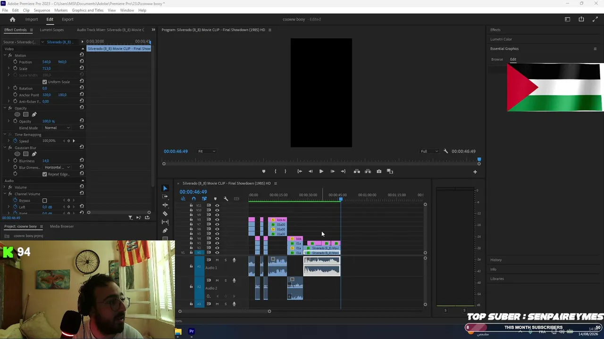
Task: Click Go to Out point button
Action: point(343,171)
